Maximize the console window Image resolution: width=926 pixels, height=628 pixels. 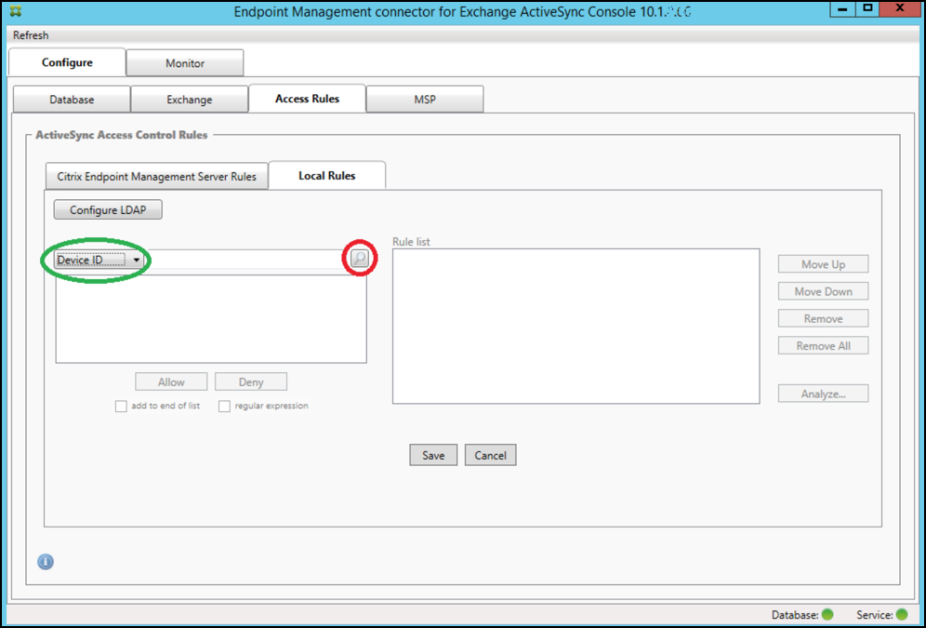[867, 9]
